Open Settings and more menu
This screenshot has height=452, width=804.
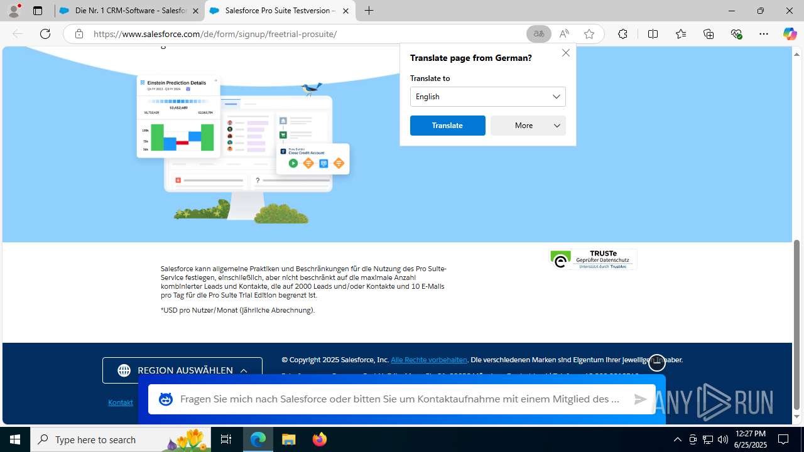[x=764, y=34]
